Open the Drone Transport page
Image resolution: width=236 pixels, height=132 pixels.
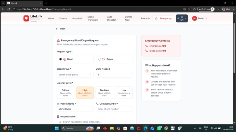coord(93,18)
